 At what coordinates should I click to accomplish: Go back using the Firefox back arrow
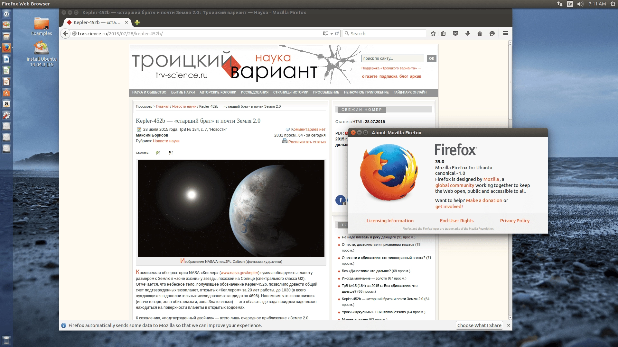(65, 33)
